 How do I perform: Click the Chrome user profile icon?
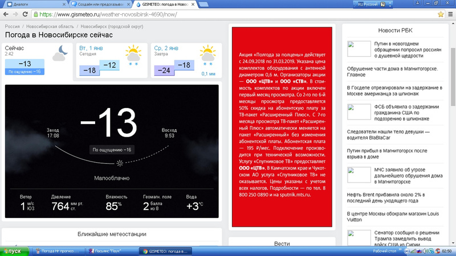pos(418,3)
